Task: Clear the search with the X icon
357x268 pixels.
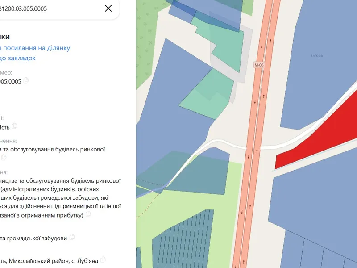Action: tap(108, 8)
